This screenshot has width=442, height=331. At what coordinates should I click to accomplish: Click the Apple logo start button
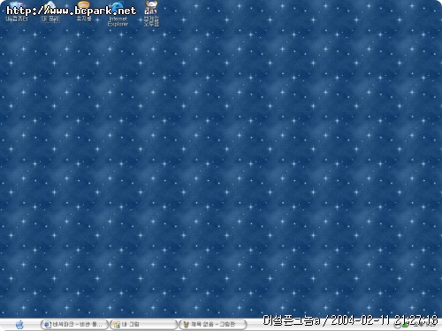[19, 325]
